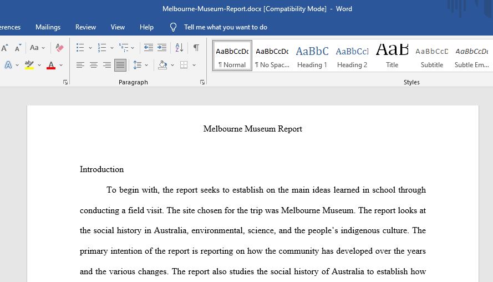Viewport: 493px width, 282px height.
Task: Open the Font dialog launcher
Action: (65, 82)
